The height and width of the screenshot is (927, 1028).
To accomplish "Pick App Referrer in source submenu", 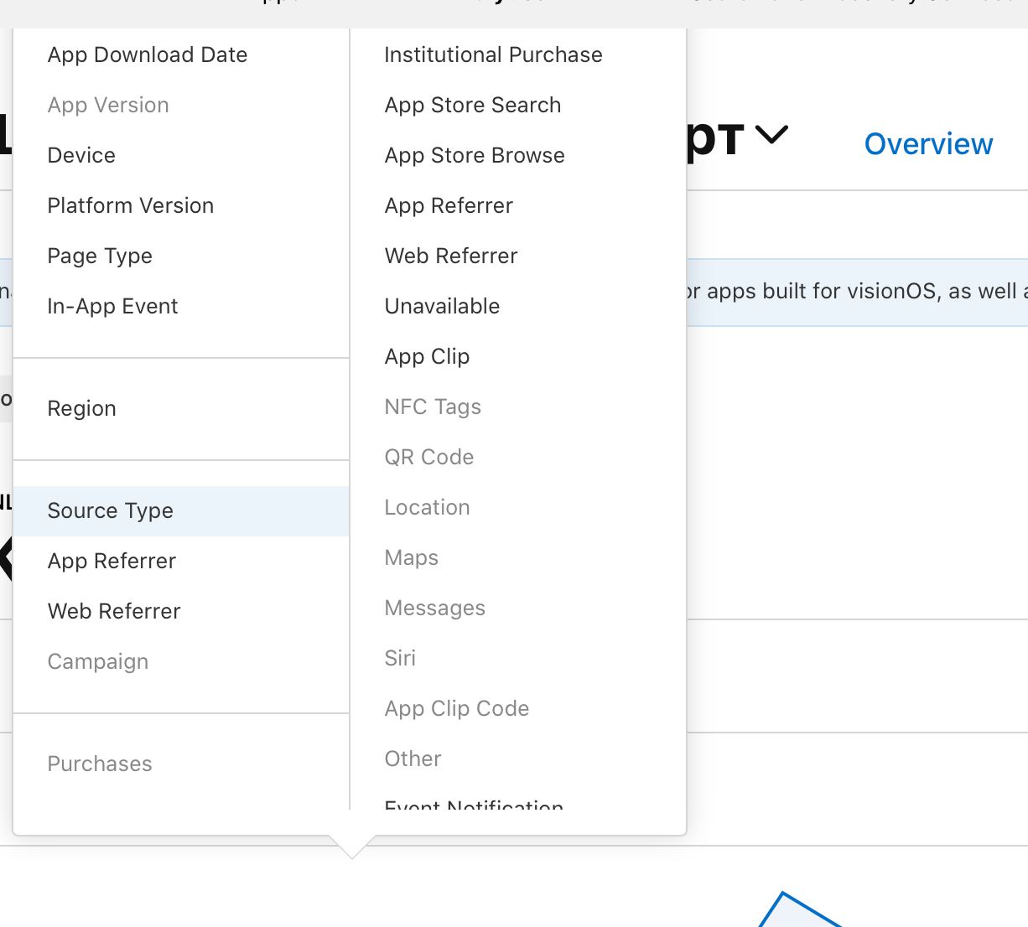I will pyautogui.click(x=449, y=206).
